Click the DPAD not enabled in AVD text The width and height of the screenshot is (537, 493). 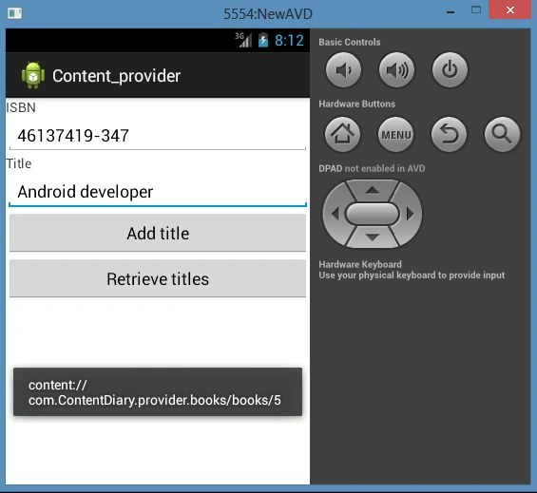coord(372,168)
